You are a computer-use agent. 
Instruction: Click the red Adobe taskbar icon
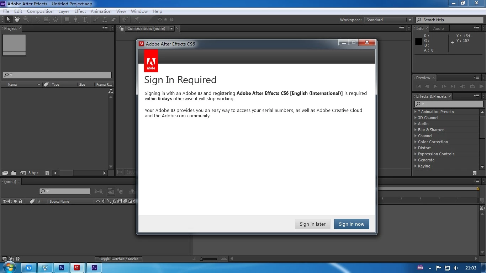coord(77,268)
